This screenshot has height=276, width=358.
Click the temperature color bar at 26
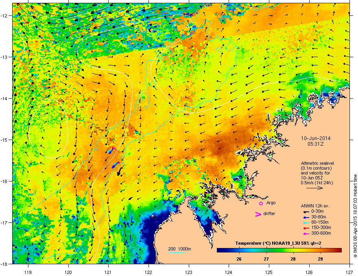click(239, 250)
